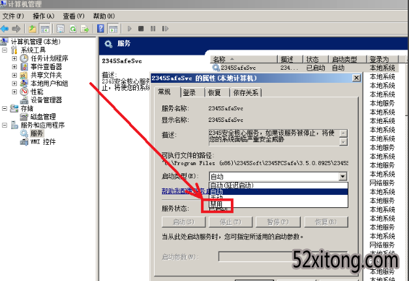Viewport: 409px width, 281px height.
Task: Sort by the 启动类型 column header
Action: [x=348, y=59]
